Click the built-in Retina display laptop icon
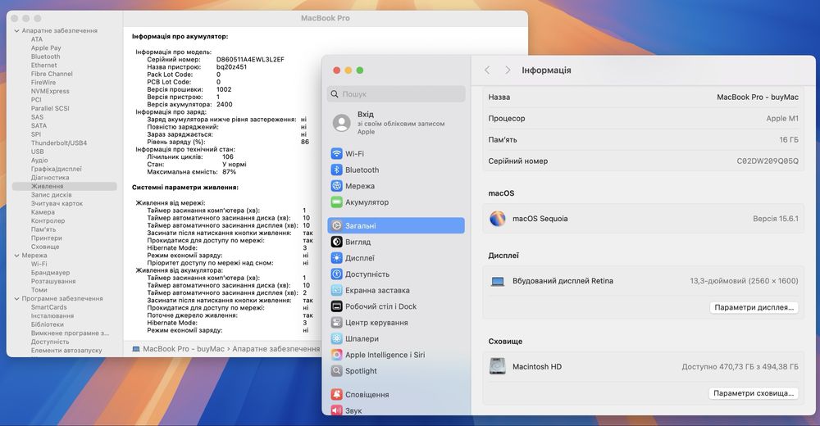 (498, 282)
